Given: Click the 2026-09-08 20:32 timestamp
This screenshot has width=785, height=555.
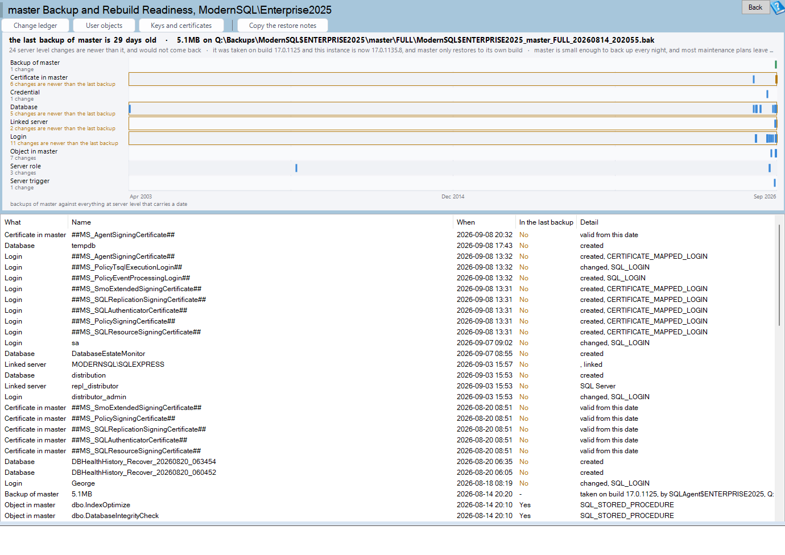Looking at the screenshot, I should tap(485, 235).
